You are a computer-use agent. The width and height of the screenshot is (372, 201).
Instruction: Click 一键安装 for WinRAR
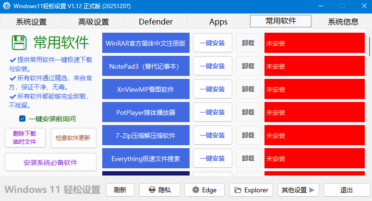pyautogui.click(x=212, y=43)
